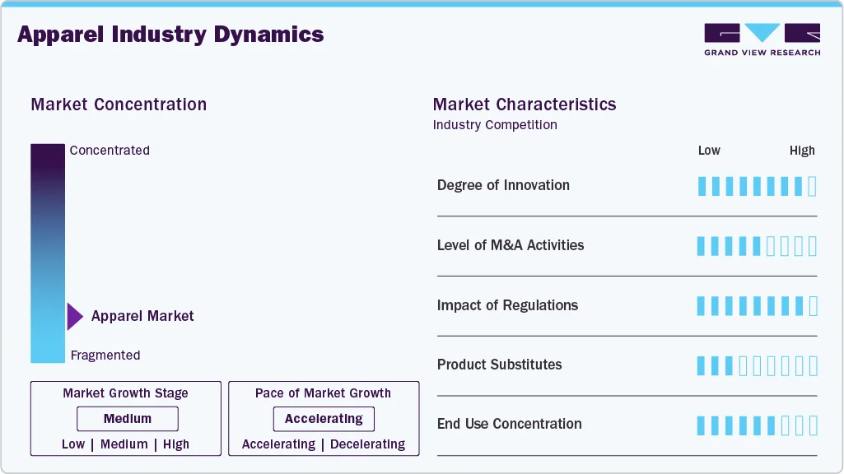Click the Degree of Innovation label
This screenshot has height=474, width=844.
503,185
